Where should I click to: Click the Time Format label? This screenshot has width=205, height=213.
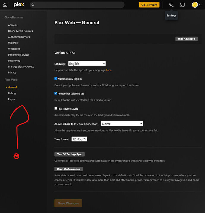point(61,139)
